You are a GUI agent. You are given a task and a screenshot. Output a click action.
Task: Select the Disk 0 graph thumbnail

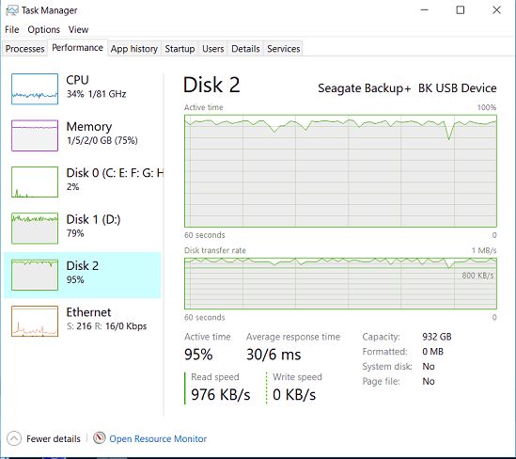35,182
